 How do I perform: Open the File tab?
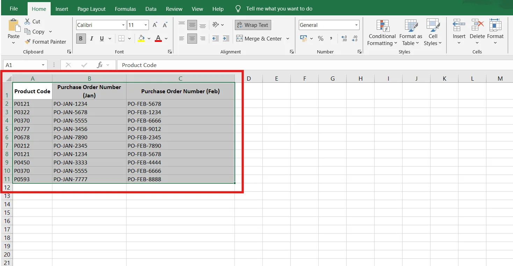(14, 9)
